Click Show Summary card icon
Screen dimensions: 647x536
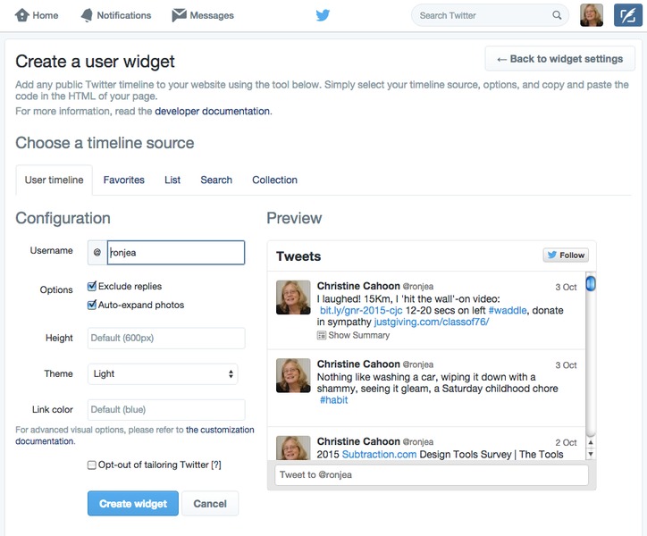[322, 335]
